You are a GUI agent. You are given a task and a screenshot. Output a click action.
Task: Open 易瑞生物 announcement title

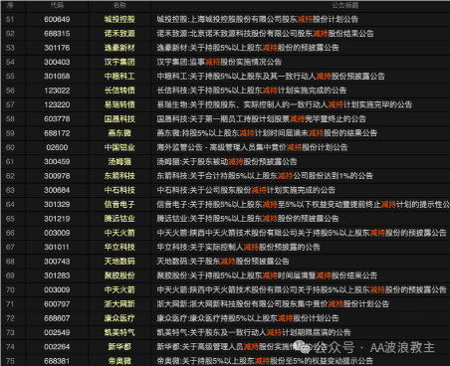click(x=285, y=104)
